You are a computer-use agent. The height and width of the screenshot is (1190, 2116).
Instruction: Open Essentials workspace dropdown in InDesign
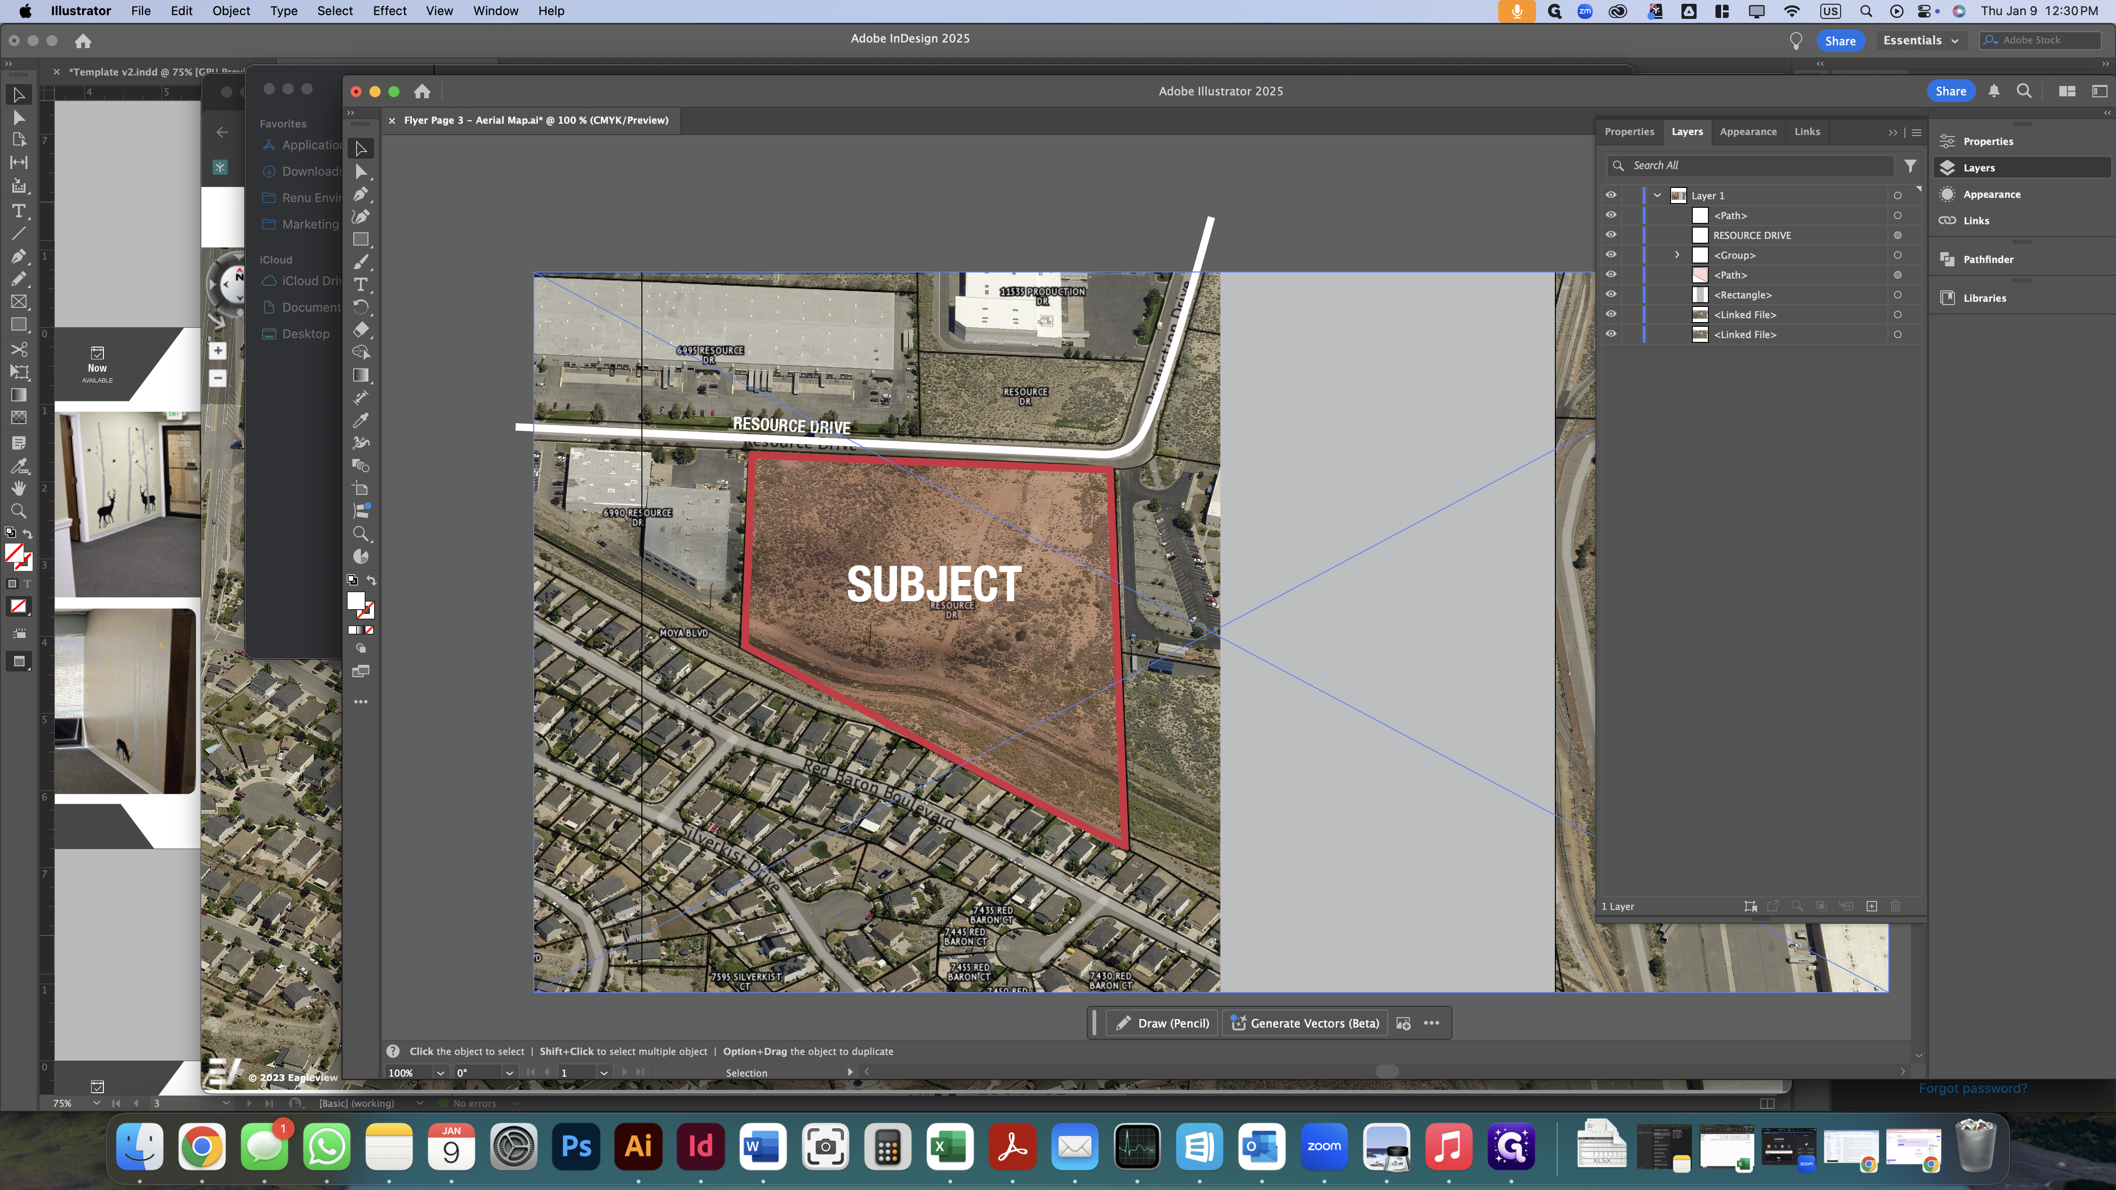coord(1920,40)
